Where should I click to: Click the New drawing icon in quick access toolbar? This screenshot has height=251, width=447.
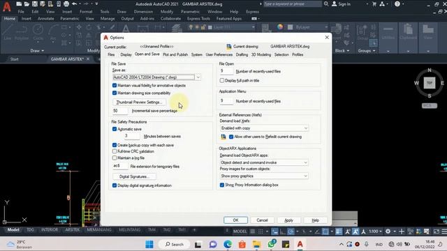(19, 4)
